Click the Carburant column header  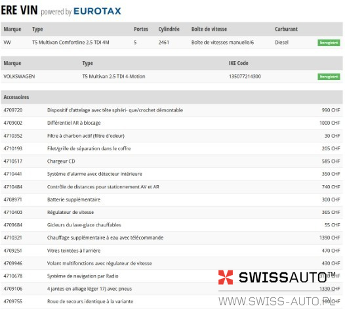coord(286,29)
